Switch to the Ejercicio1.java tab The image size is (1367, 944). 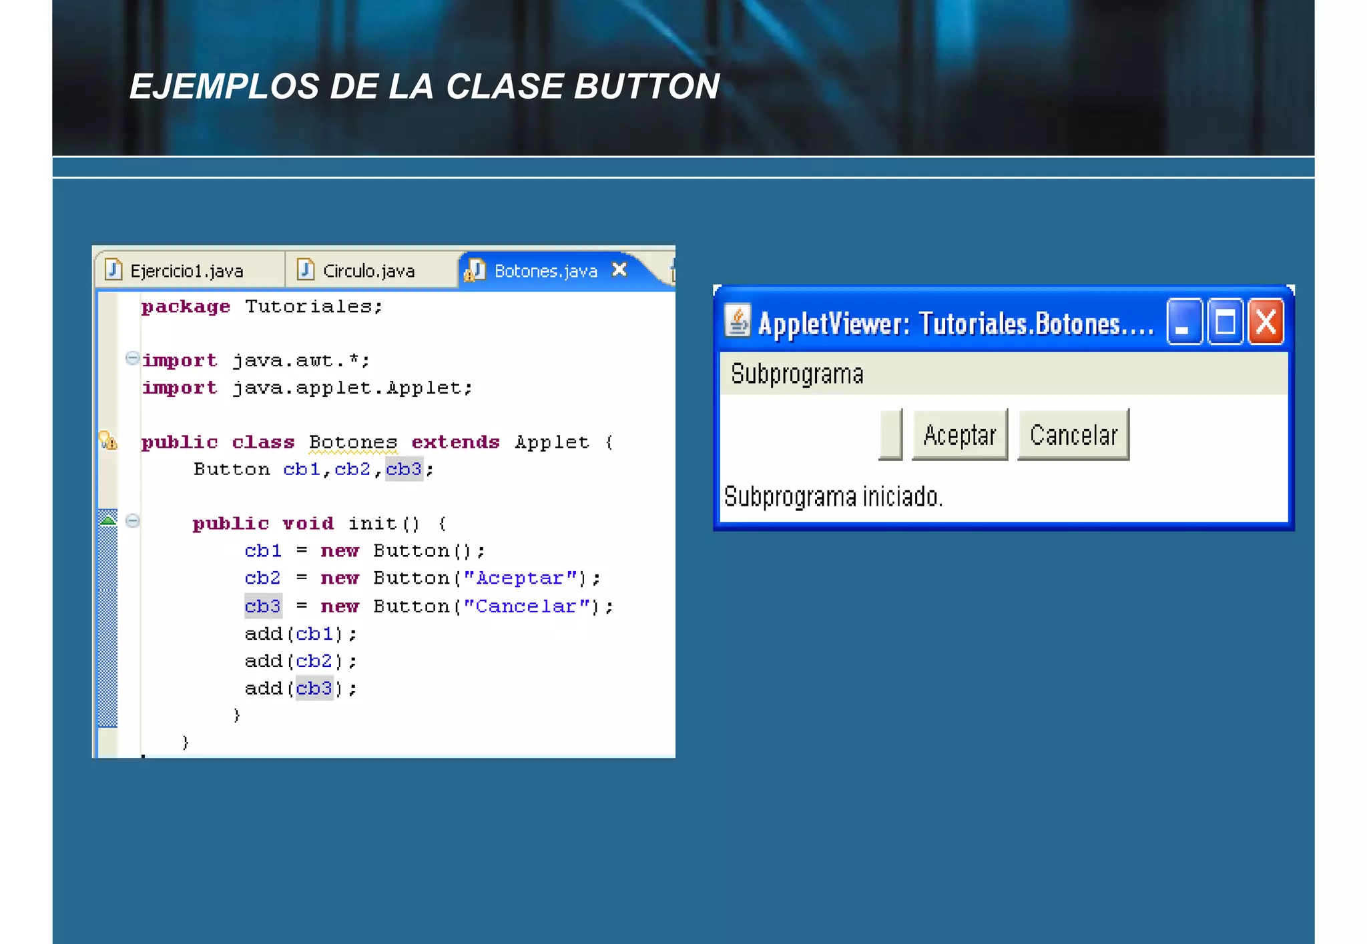[190, 270]
